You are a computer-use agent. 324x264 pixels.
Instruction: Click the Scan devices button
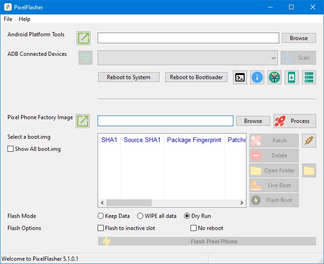298,58
